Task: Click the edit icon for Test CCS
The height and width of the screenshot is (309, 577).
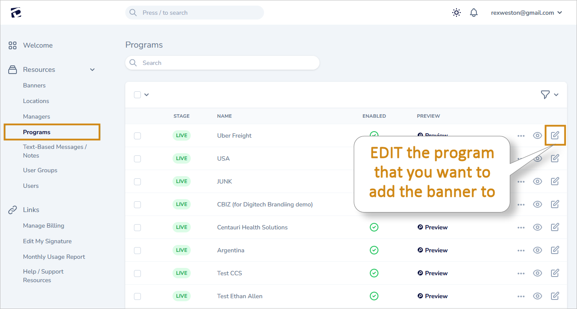Action: coord(555,273)
